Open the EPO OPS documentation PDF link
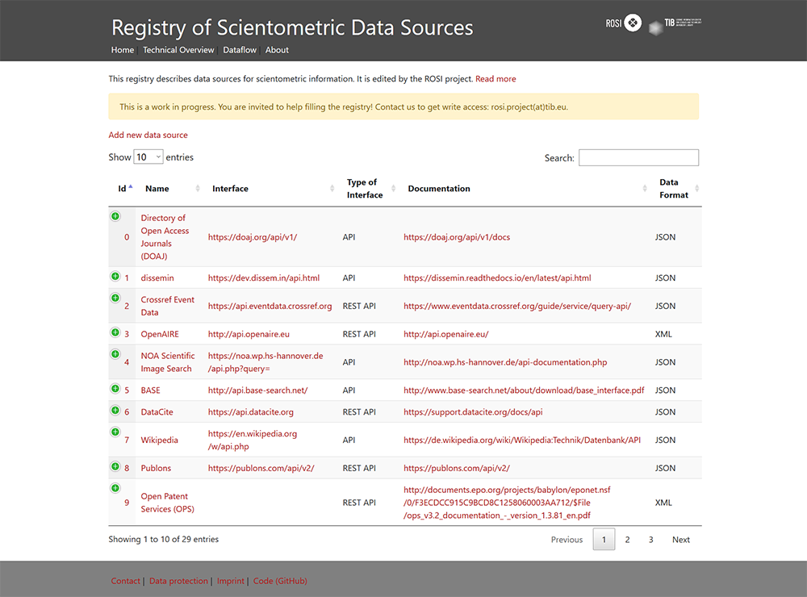The image size is (807, 597). click(507, 503)
